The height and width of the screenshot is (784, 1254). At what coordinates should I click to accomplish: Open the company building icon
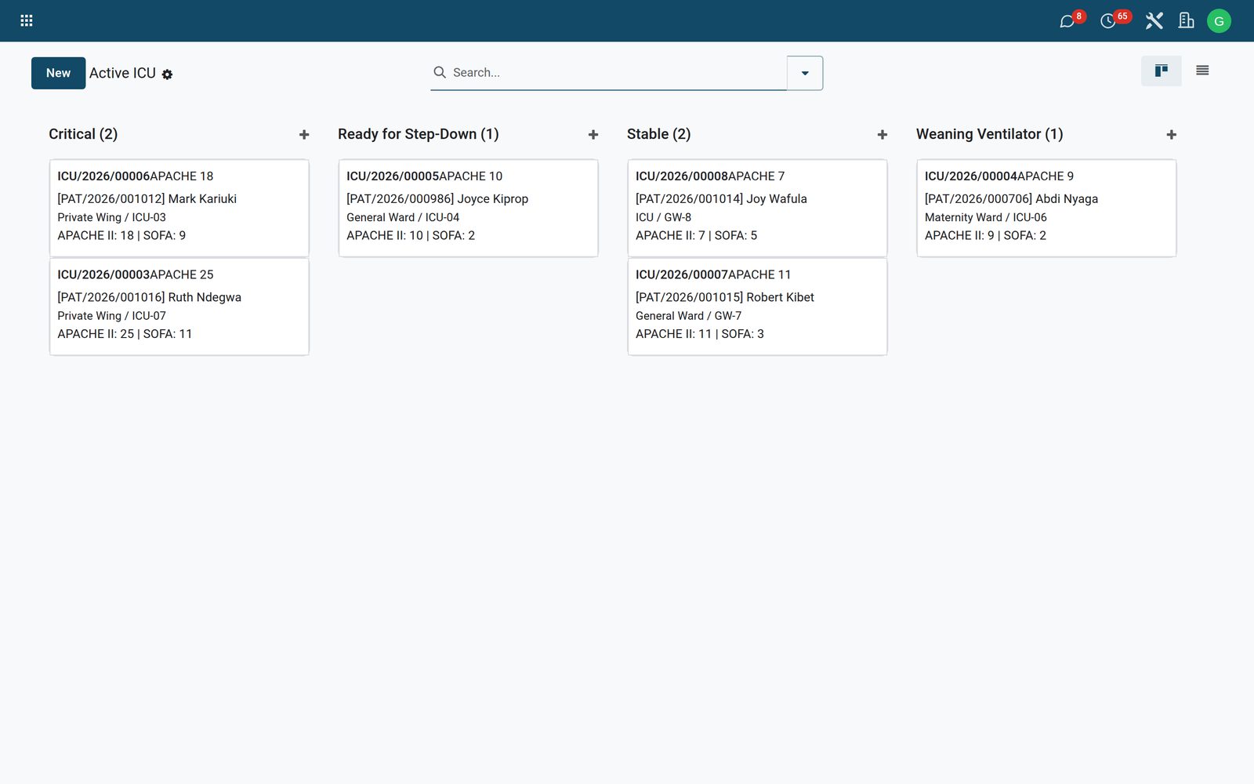click(x=1186, y=20)
